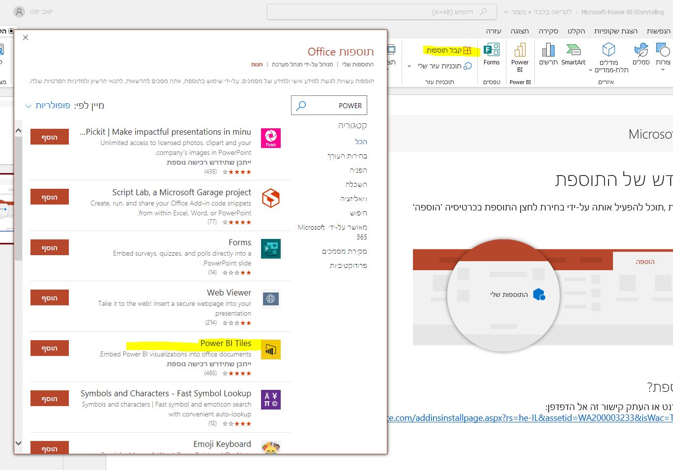Select the חנות store tab in dialog

coord(257,64)
